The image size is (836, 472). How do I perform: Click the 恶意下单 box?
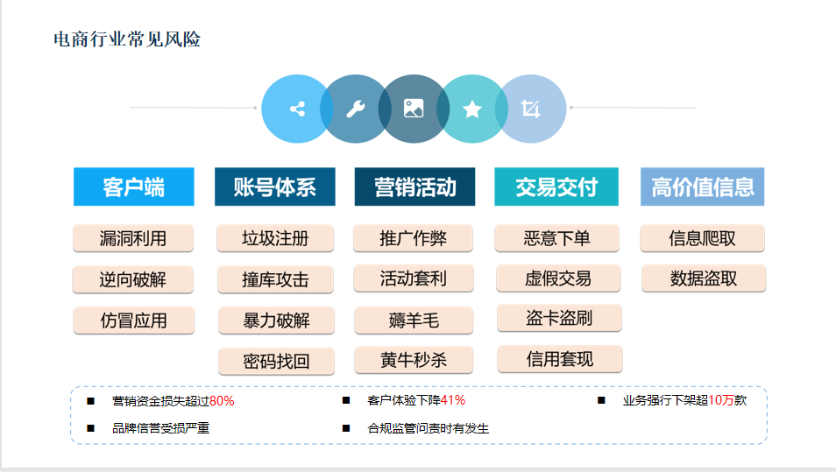557,238
